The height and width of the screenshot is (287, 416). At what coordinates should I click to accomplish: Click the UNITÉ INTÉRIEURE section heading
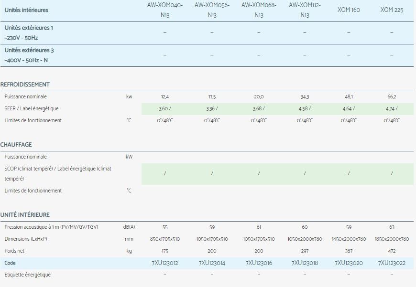tap(25, 215)
